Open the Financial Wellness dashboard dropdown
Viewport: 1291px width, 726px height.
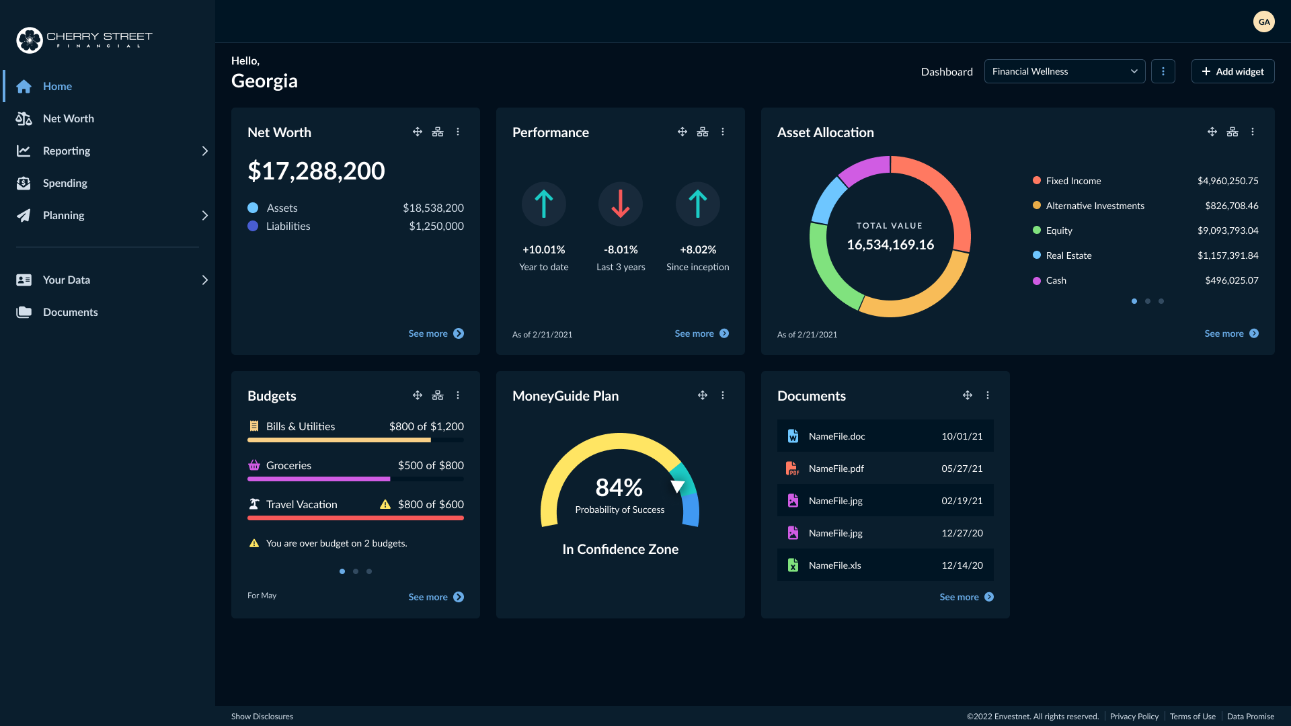click(x=1065, y=71)
